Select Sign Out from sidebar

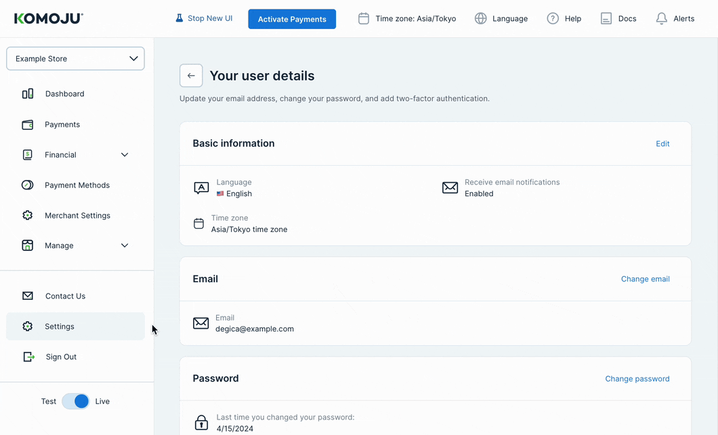pyautogui.click(x=61, y=357)
